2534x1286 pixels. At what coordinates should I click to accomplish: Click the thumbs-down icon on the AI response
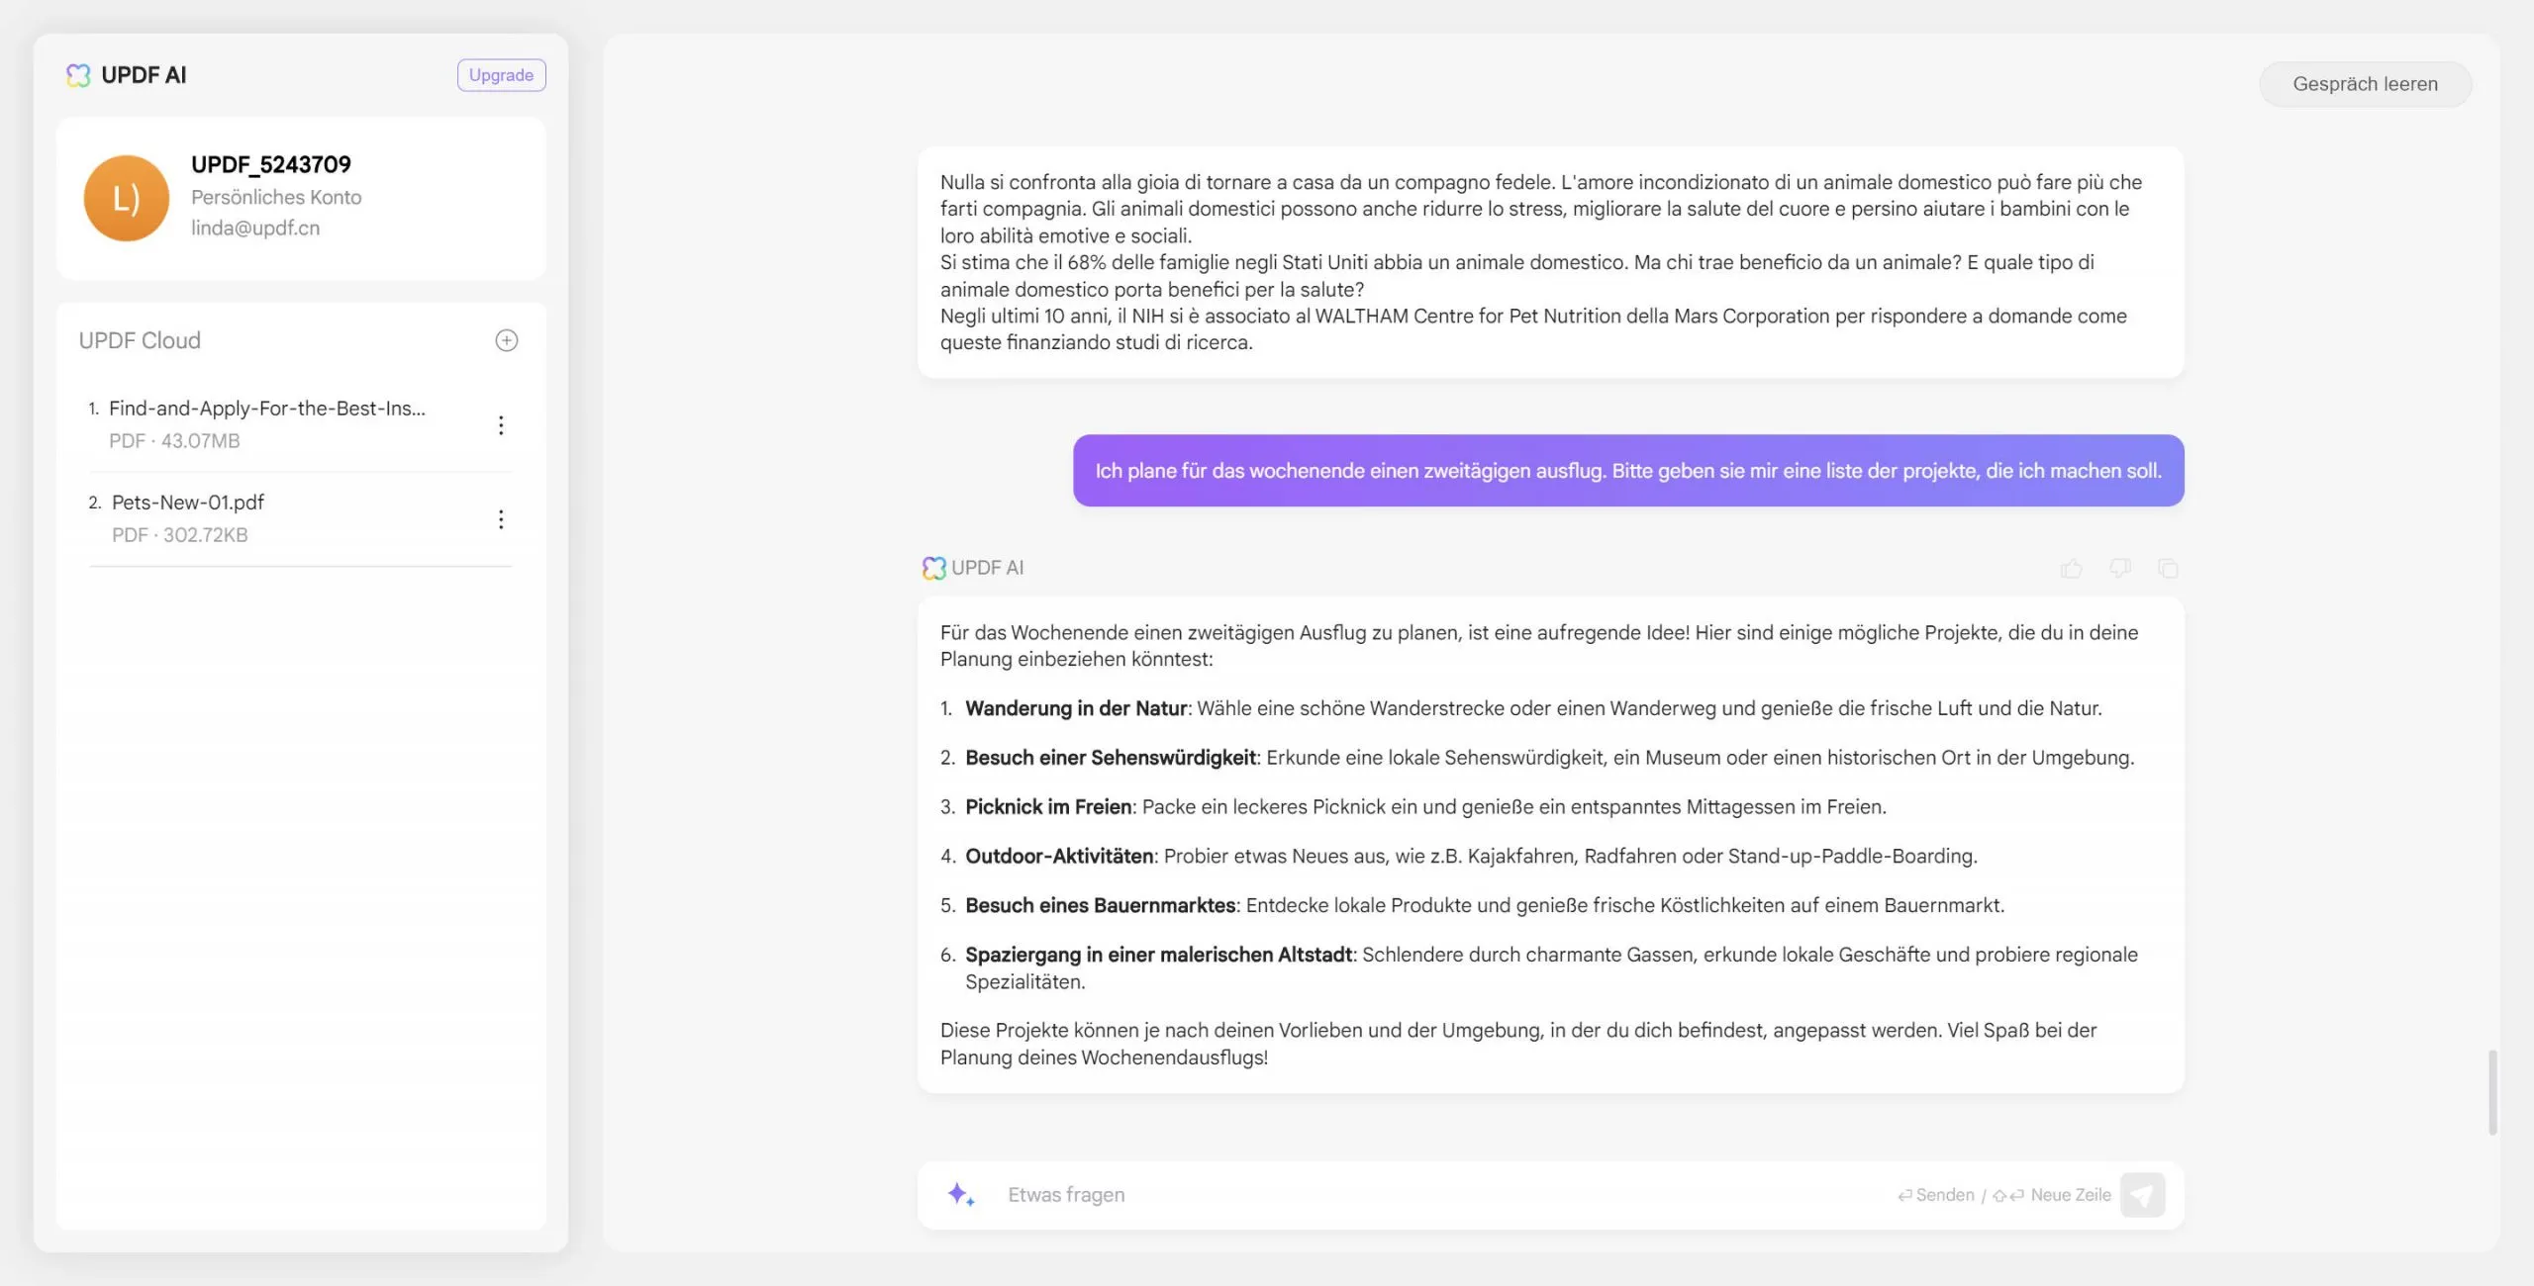pos(2119,568)
